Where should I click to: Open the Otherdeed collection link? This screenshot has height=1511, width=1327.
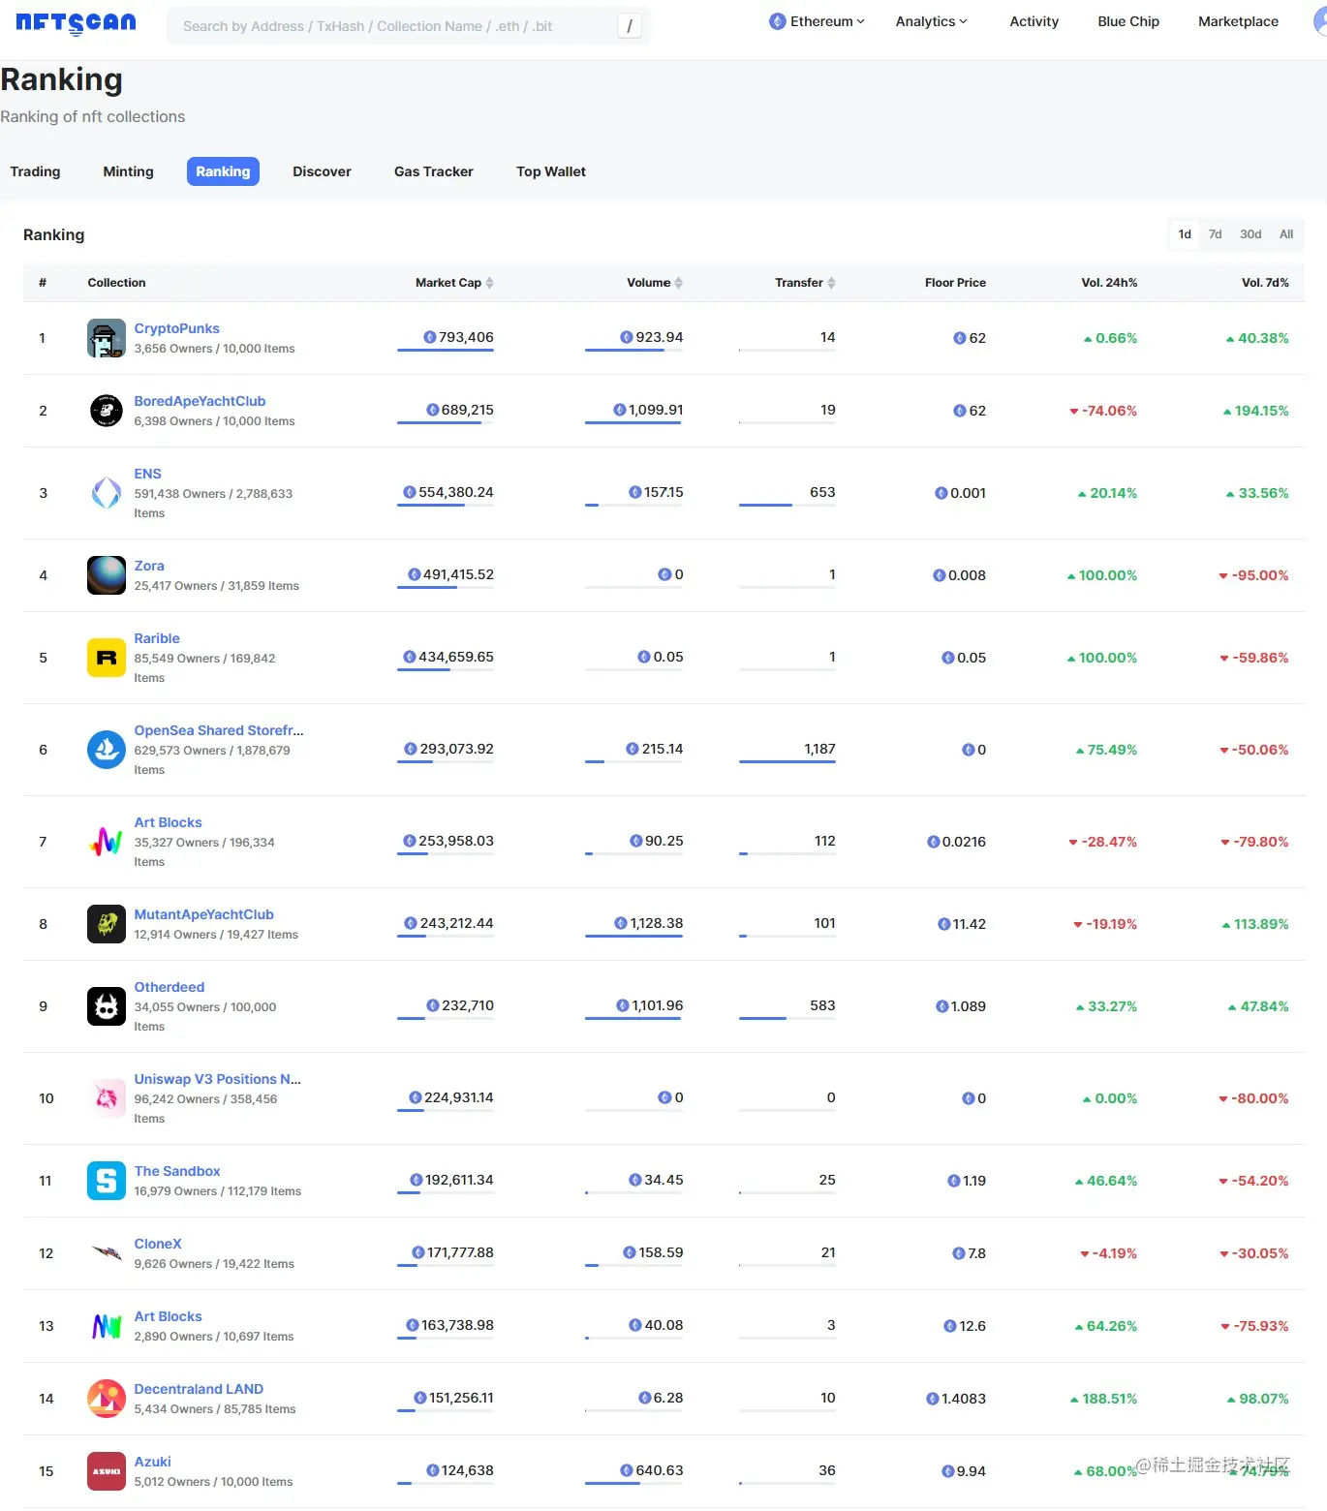tap(170, 987)
